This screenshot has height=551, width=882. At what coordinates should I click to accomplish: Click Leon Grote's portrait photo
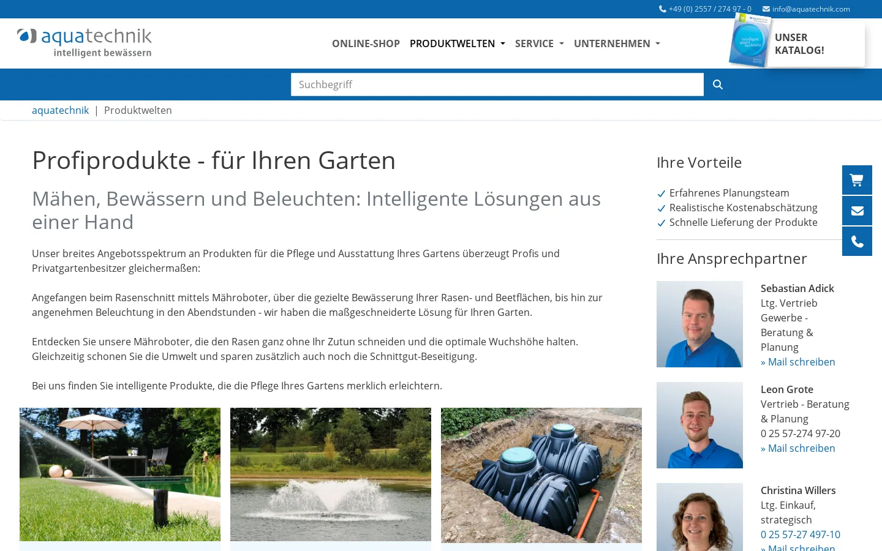pos(699,425)
